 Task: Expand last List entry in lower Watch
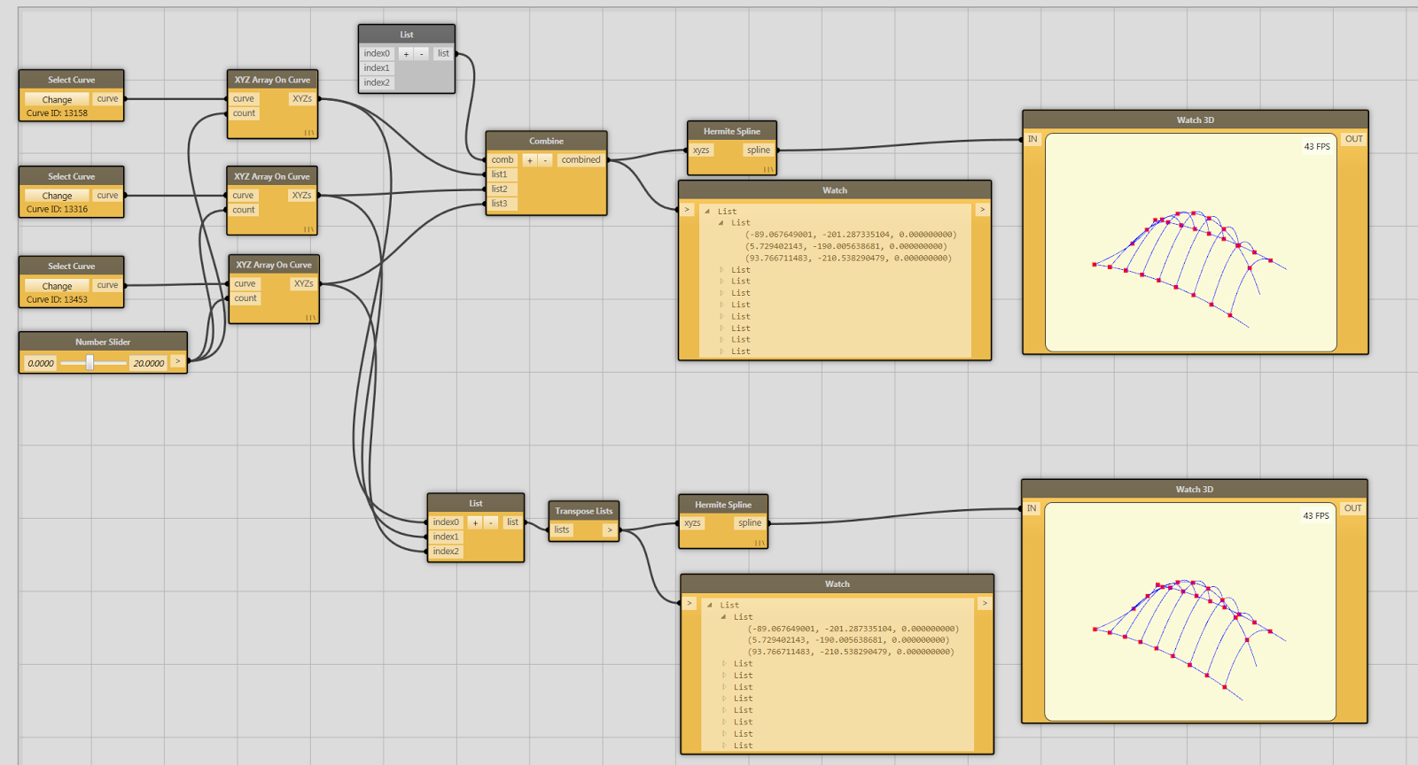724,746
